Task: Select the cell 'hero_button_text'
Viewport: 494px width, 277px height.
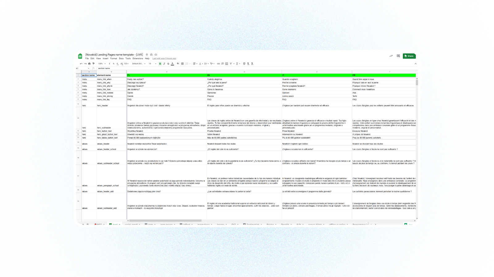Action: coord(111,131)
